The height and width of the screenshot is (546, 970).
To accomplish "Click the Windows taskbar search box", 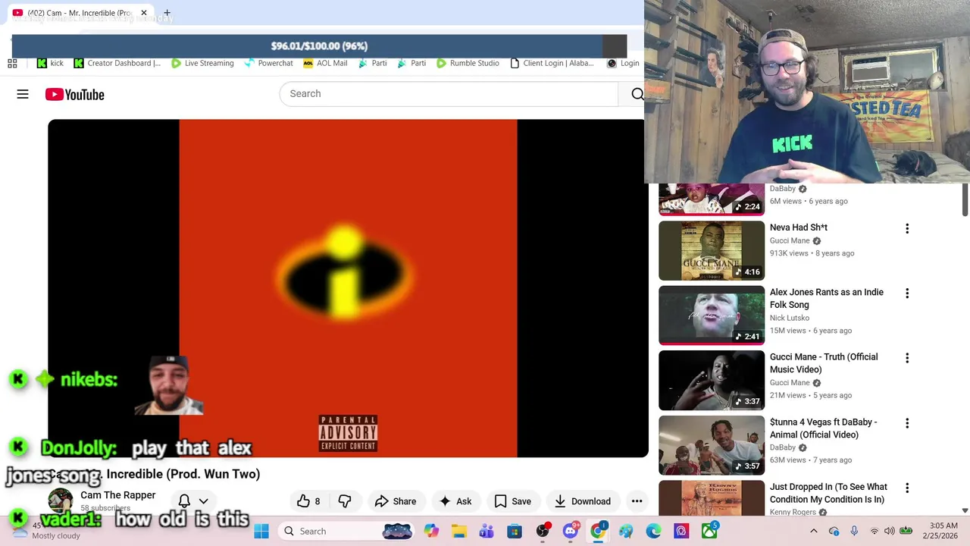I will coord(346,531).
